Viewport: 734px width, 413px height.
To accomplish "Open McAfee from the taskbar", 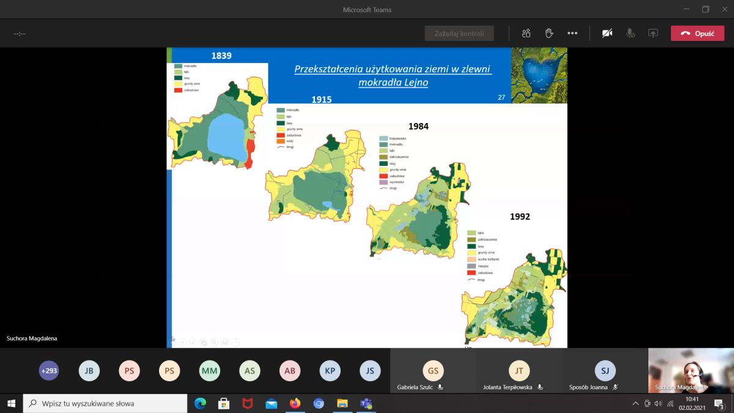I will coord(247,403).
